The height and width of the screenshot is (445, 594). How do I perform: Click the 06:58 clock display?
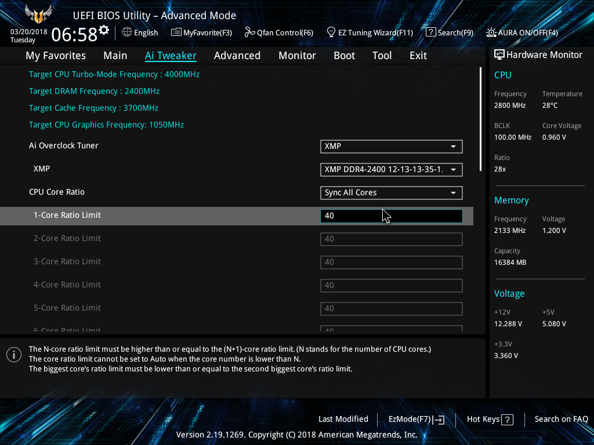(x=74, y=34)
